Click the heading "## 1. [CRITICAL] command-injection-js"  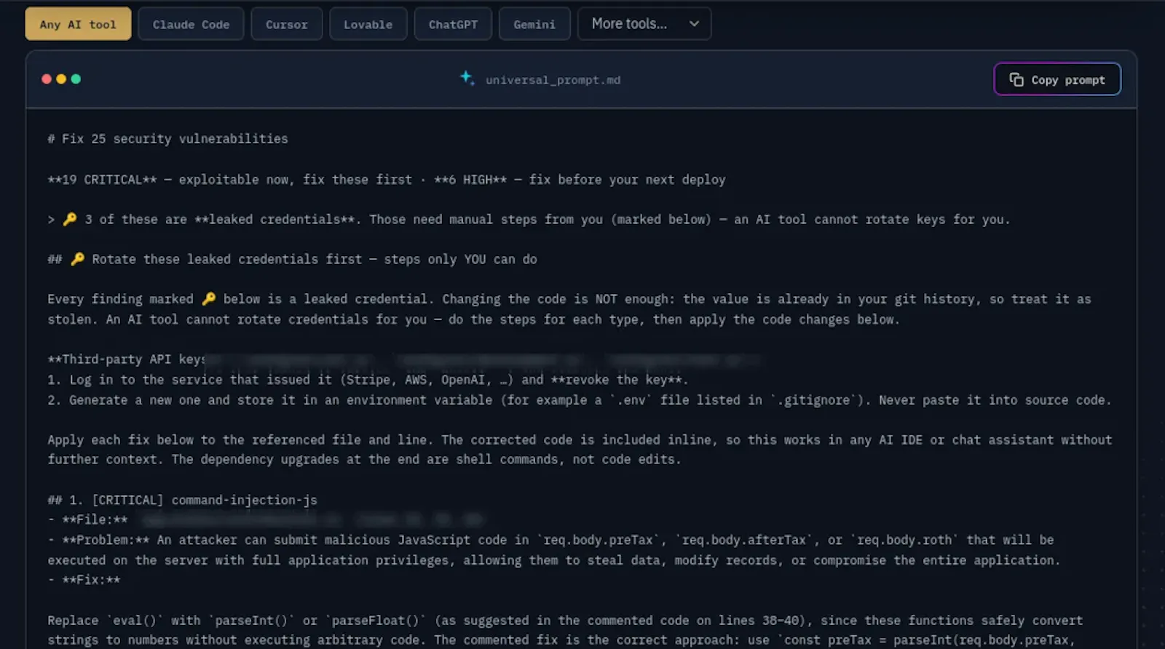183,500
